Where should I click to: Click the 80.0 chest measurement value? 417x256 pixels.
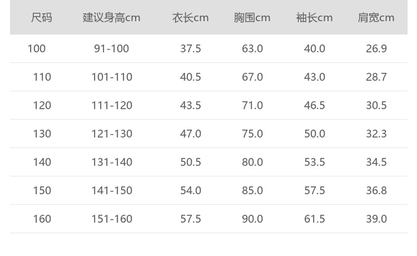point(252,162)
